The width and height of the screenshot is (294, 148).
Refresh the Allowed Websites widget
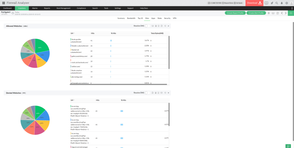pos(165,26)
